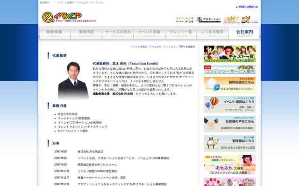
Task: Click the 商業施設集客企画プロデュース history row
Action: 85,165
